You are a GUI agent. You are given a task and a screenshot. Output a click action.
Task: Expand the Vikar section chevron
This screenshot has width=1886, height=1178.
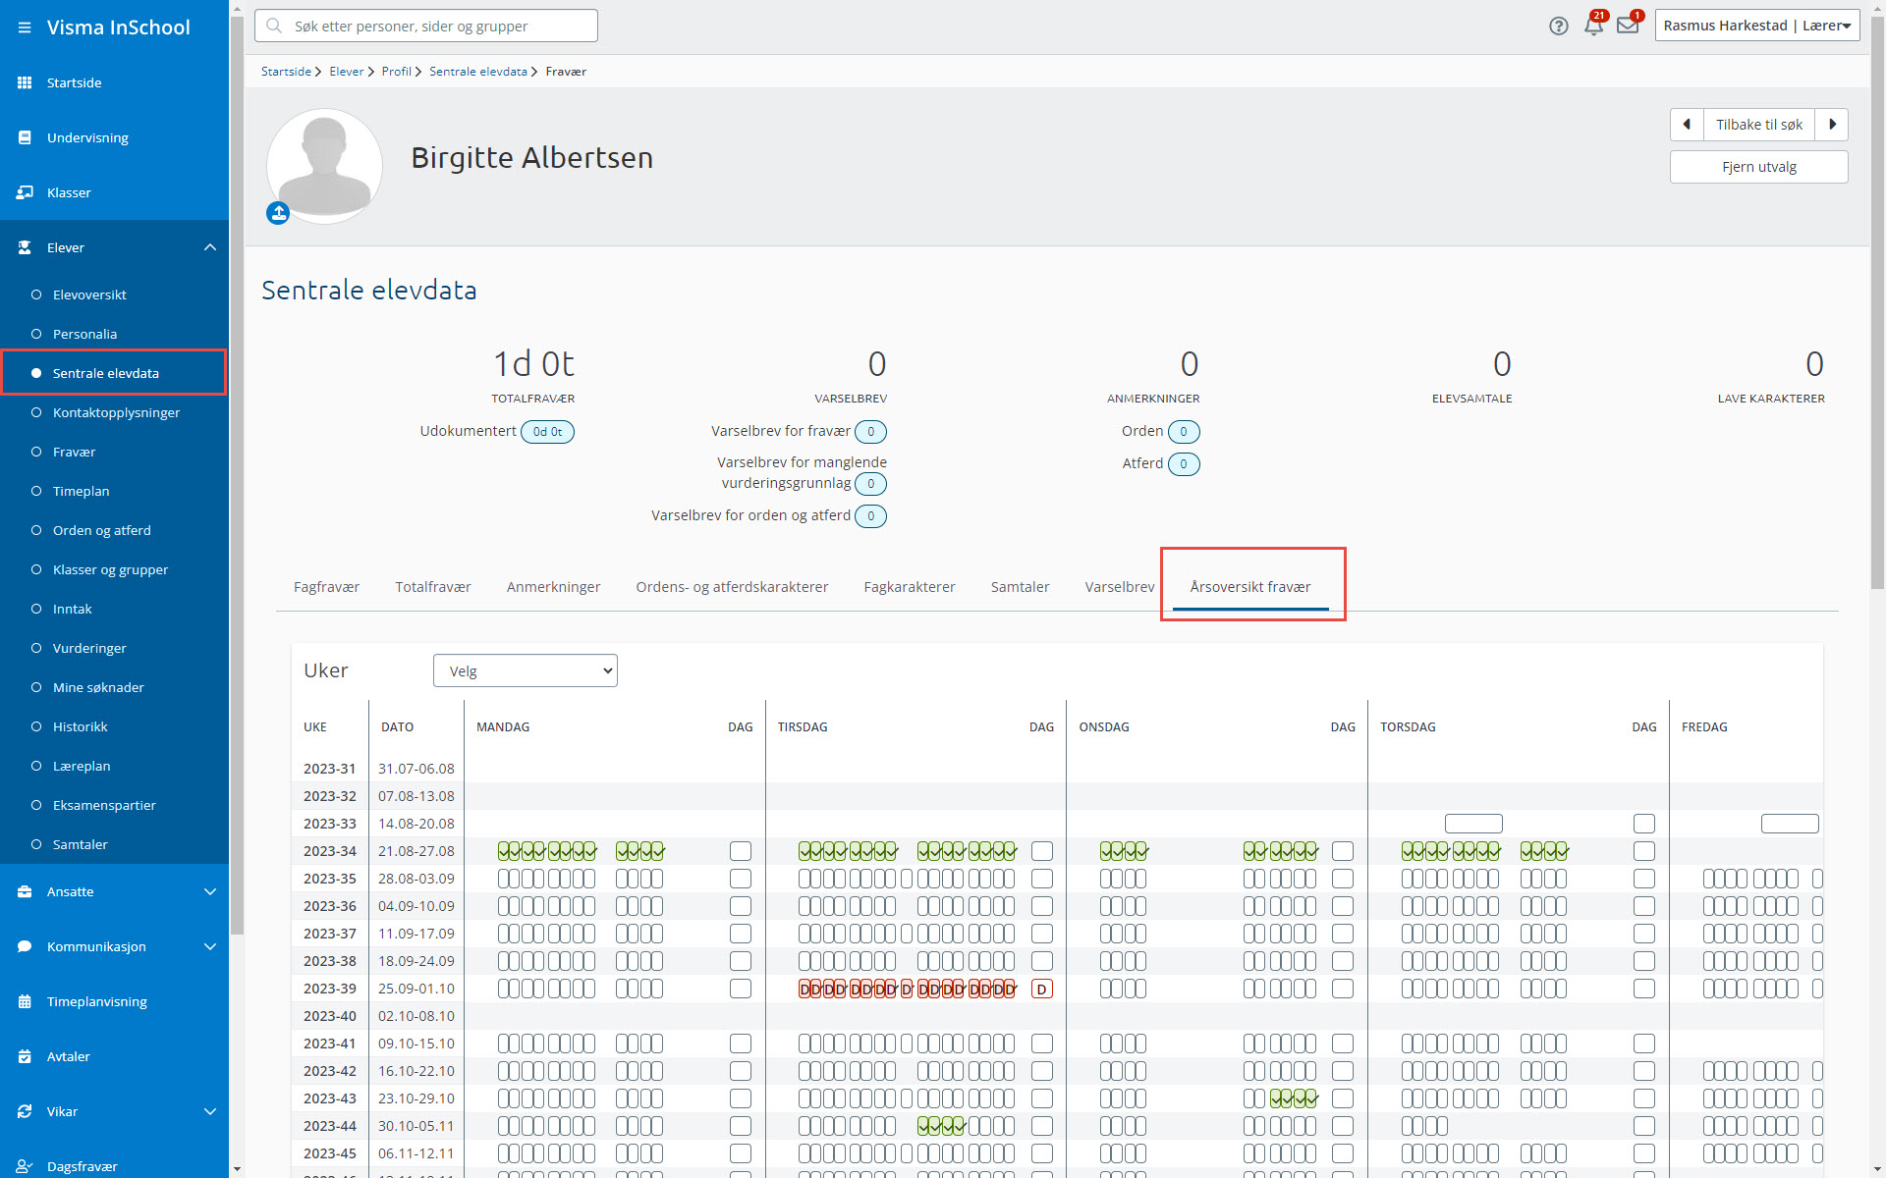coord(209,1111)
